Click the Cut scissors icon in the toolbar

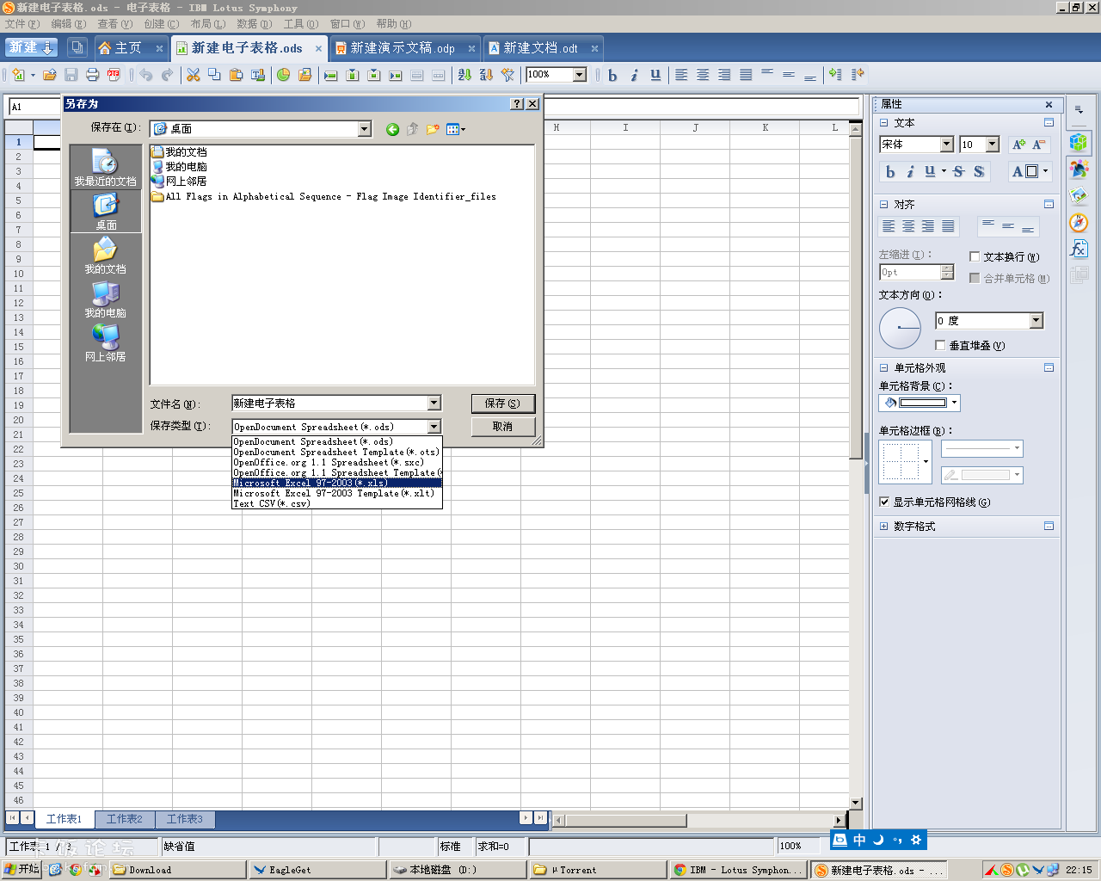pos(194,75)
